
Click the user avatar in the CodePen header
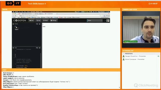(x=108, y=20)
